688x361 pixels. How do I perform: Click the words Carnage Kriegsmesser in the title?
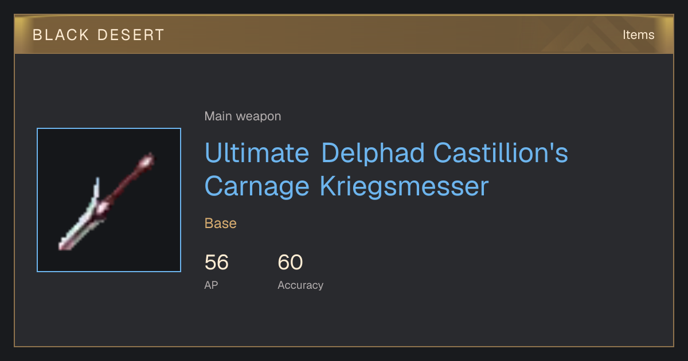[346, 186]
